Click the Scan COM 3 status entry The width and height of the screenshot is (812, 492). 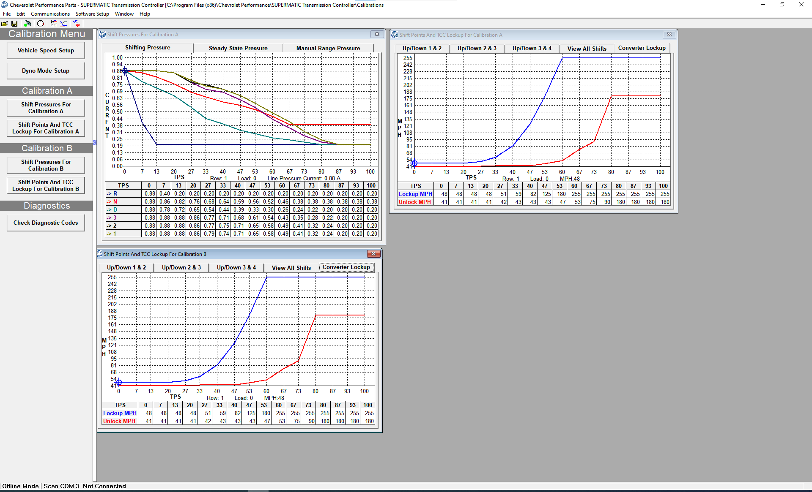pyautogui.click(x=61, y=486)
